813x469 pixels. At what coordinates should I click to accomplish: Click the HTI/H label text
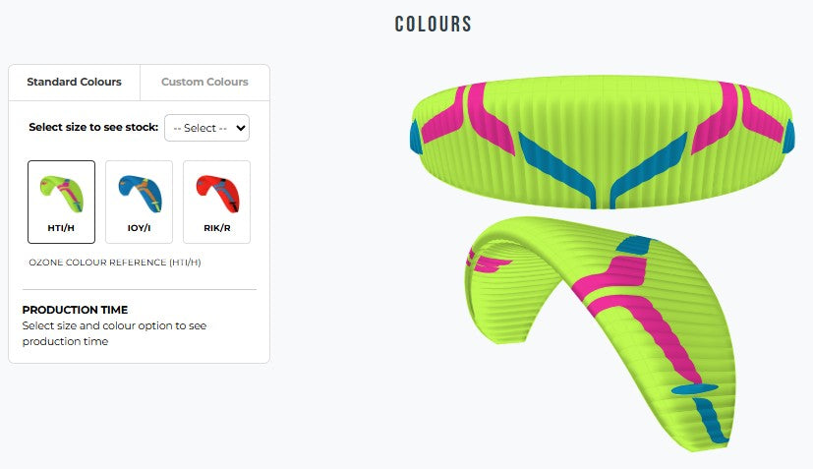pyautogui.click(x=61, y=228)
